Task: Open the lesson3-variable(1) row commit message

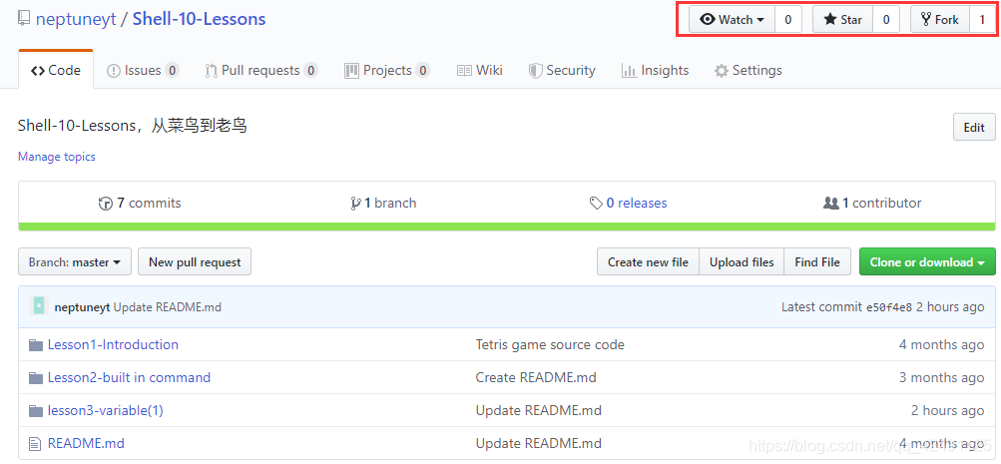Action: [x=538, y=410]
